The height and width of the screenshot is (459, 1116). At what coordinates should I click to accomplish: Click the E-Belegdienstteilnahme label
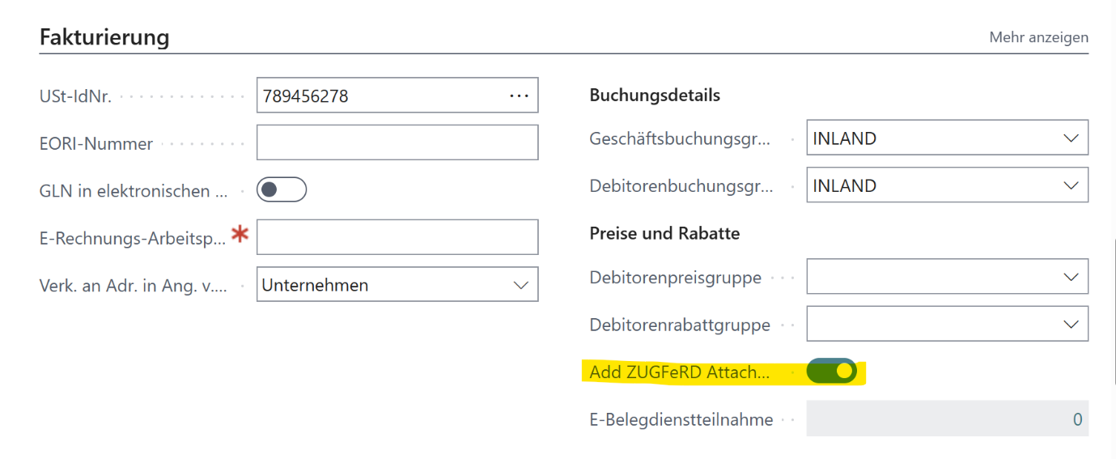pyautogui.click(x=681, y=419)
